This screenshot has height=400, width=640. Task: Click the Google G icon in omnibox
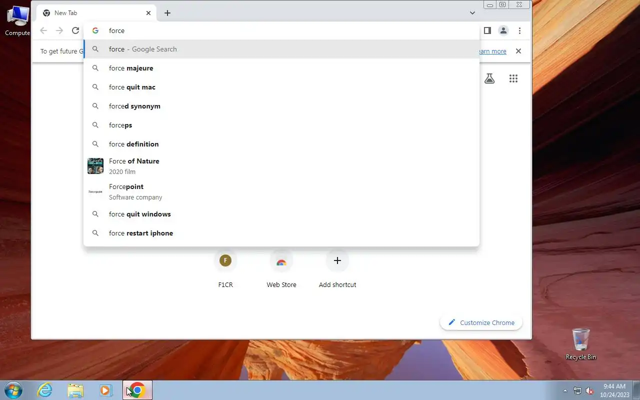click(95, 30)
